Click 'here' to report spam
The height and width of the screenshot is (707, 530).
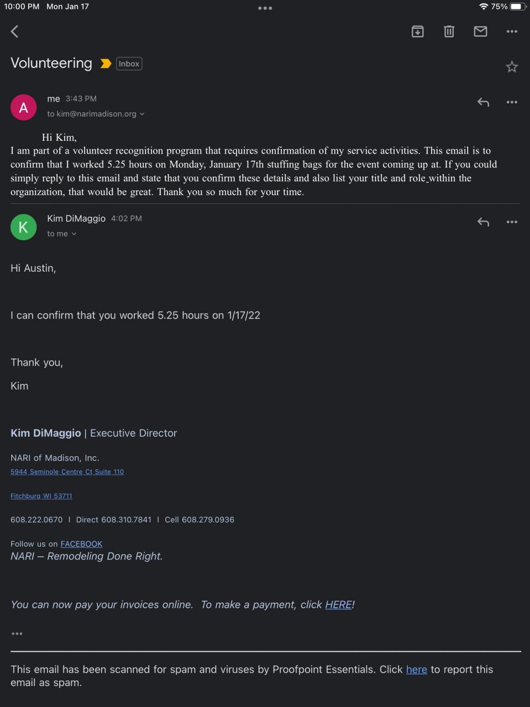[x=416, y=669]
